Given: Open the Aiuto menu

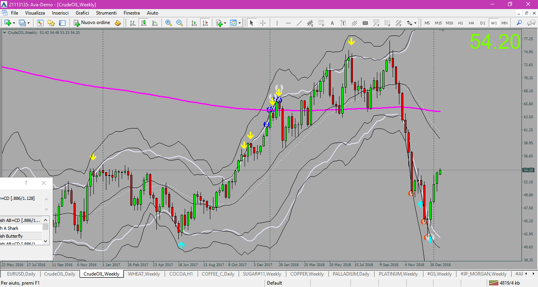Looking at the screenshot, I should (152, 13).
